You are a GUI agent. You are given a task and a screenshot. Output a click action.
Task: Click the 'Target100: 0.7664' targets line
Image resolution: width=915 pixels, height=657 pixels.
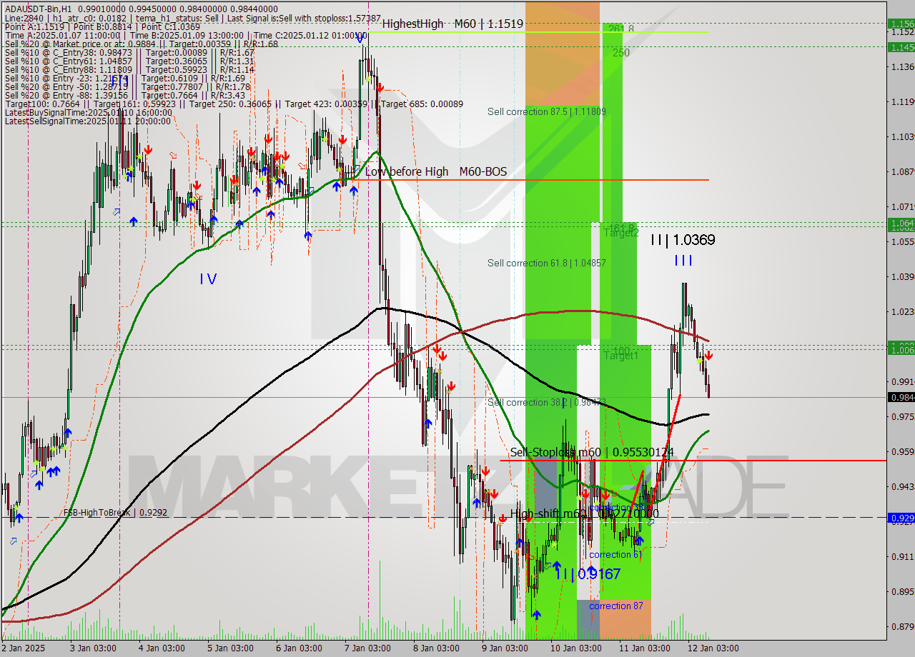[x=234, y=104]
